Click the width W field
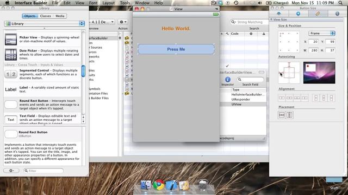348x195 pixels. (313, 50)
